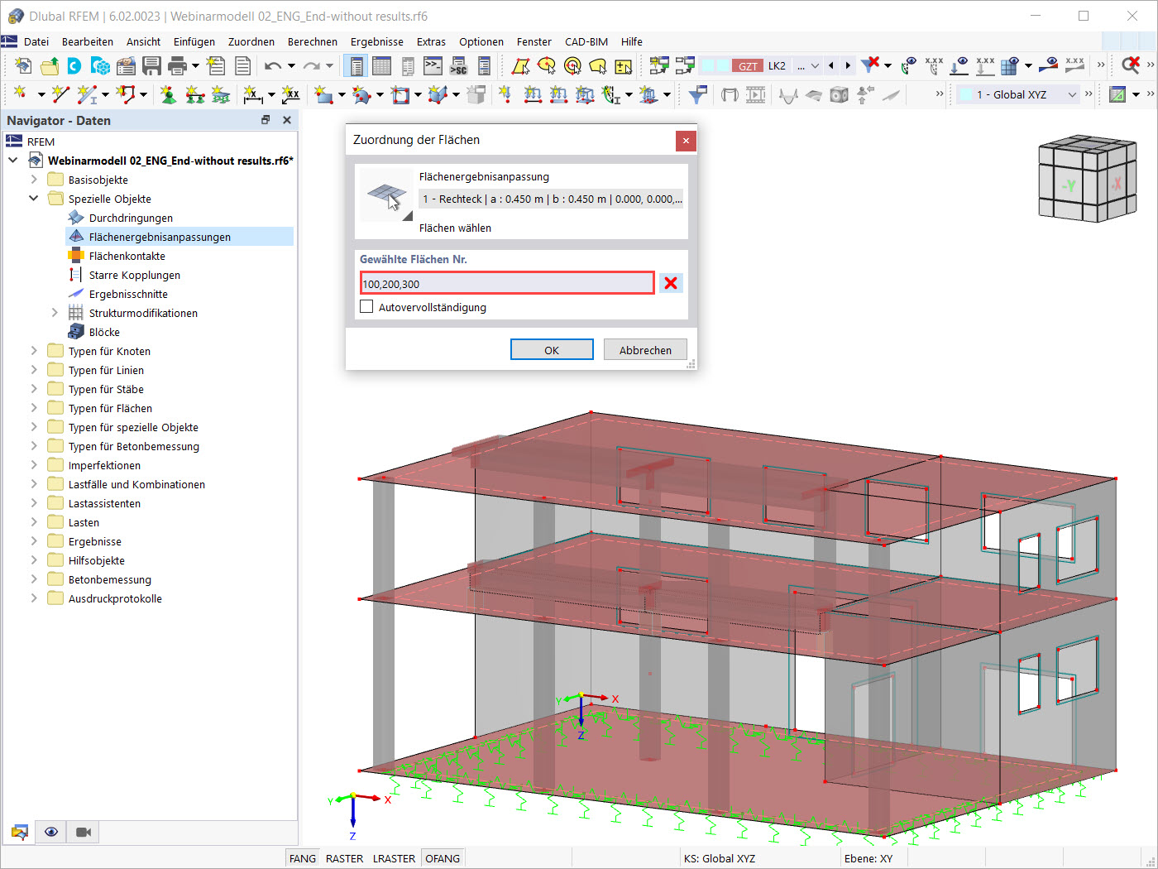1158x869 pixels.
Task: Open the CAD-BIM menu
Action: (586, 41)
